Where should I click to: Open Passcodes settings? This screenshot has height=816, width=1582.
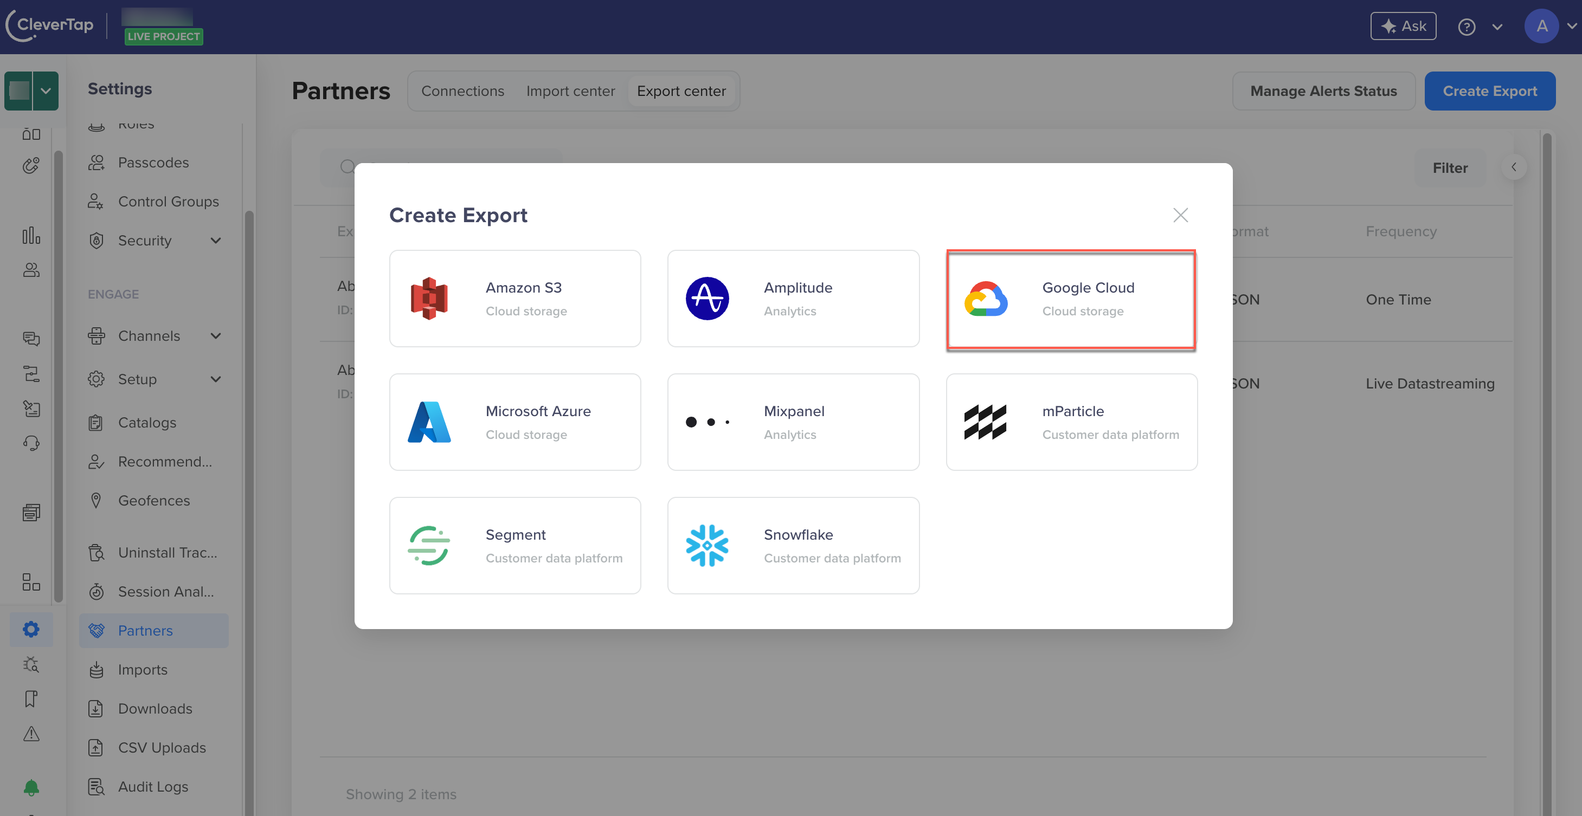pos(153,162)
